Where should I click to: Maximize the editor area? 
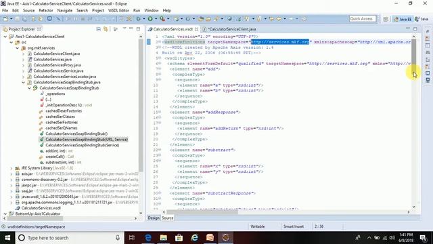pos(415,28)
